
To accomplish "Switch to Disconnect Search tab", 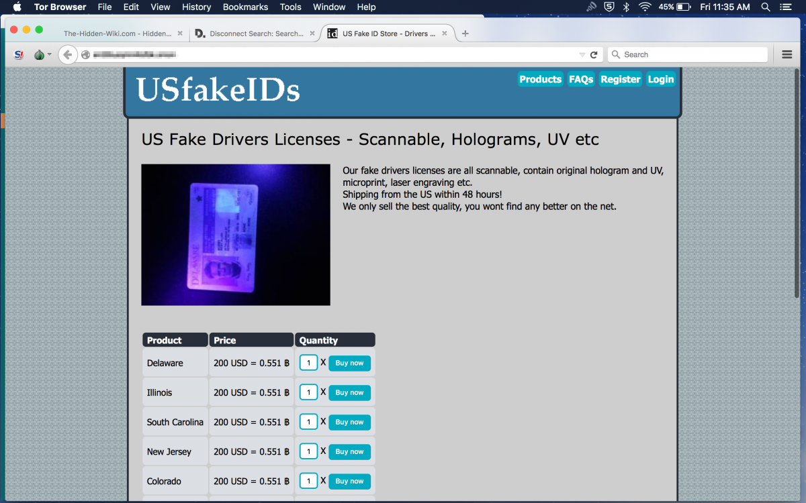I will click(256, 34).
